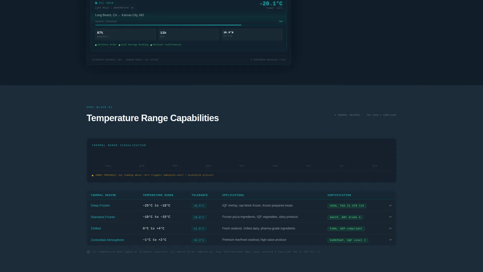The height and width of the screenshot is (272, 483).
Task: Click the Telemetry Refresh status text
Action: click(x=125, y=60)
